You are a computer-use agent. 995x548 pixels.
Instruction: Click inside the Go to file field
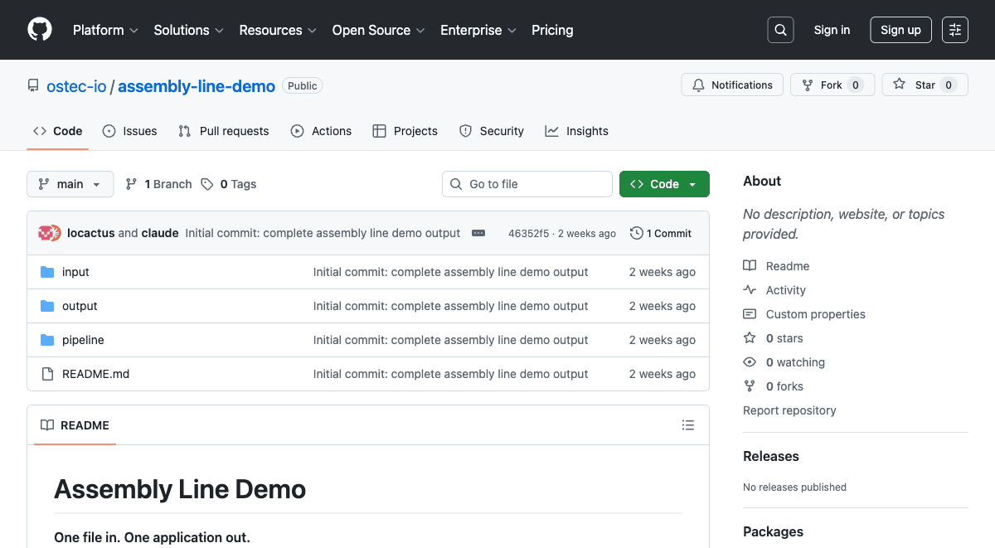pos(527,184)
